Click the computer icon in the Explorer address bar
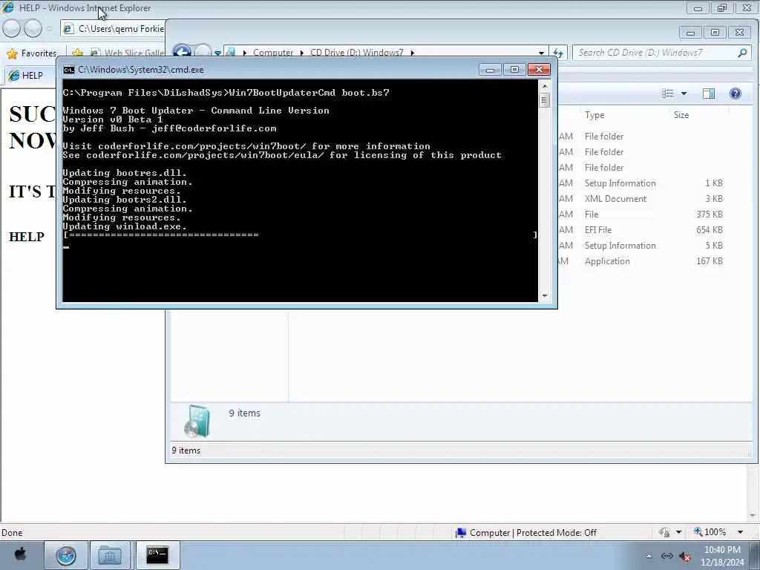The height and width of the screenshot is (570, 760). click(231, 53)
